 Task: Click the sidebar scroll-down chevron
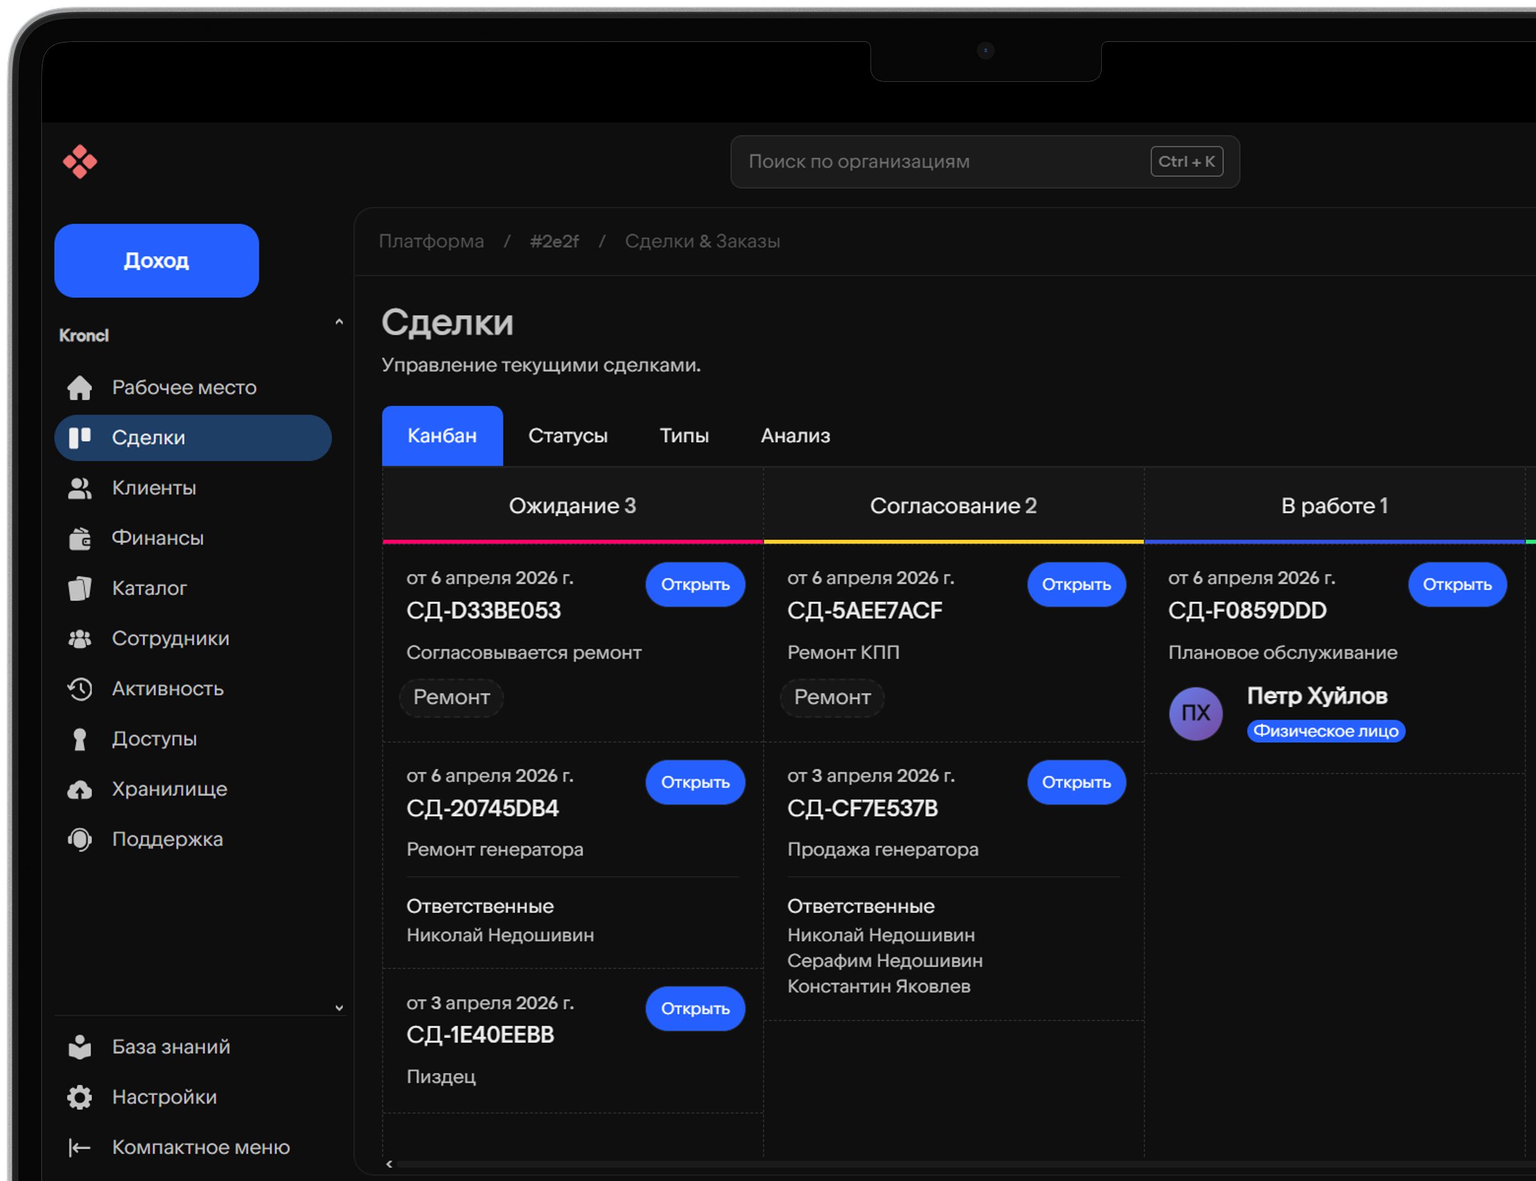coord(339,1007)
